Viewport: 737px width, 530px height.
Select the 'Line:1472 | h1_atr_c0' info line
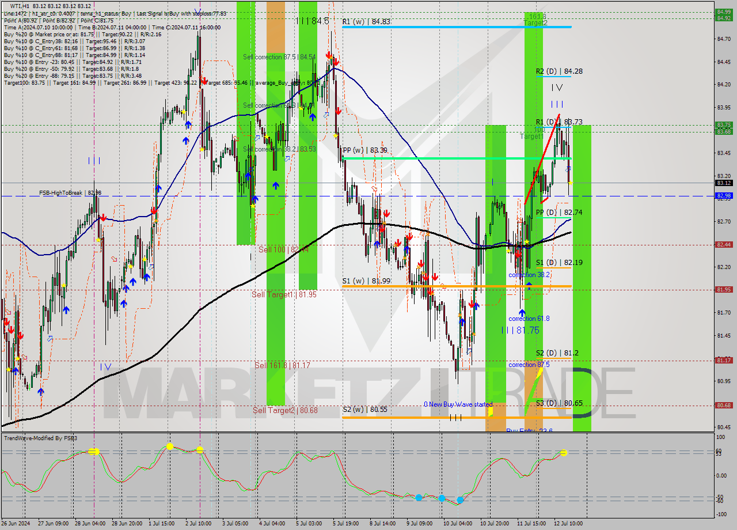(x=115, y=13)
